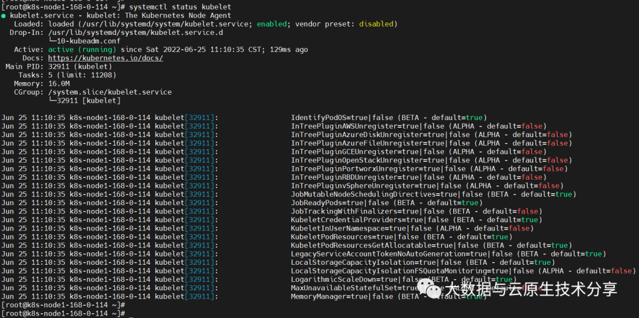The image size is (639, 318).
Task: Select the 'IdentifyPodOS=true|false' log entry
Action: (389, 118)
